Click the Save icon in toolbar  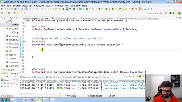(8, 9)
